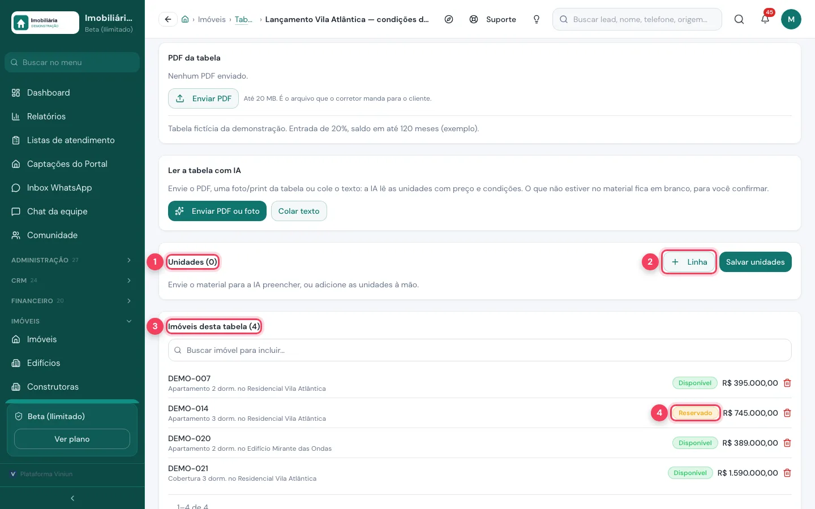The width and height of the screenshot is (815, 509).
Task: Click Enviar PDF ou foto
Action: (217, 211)
